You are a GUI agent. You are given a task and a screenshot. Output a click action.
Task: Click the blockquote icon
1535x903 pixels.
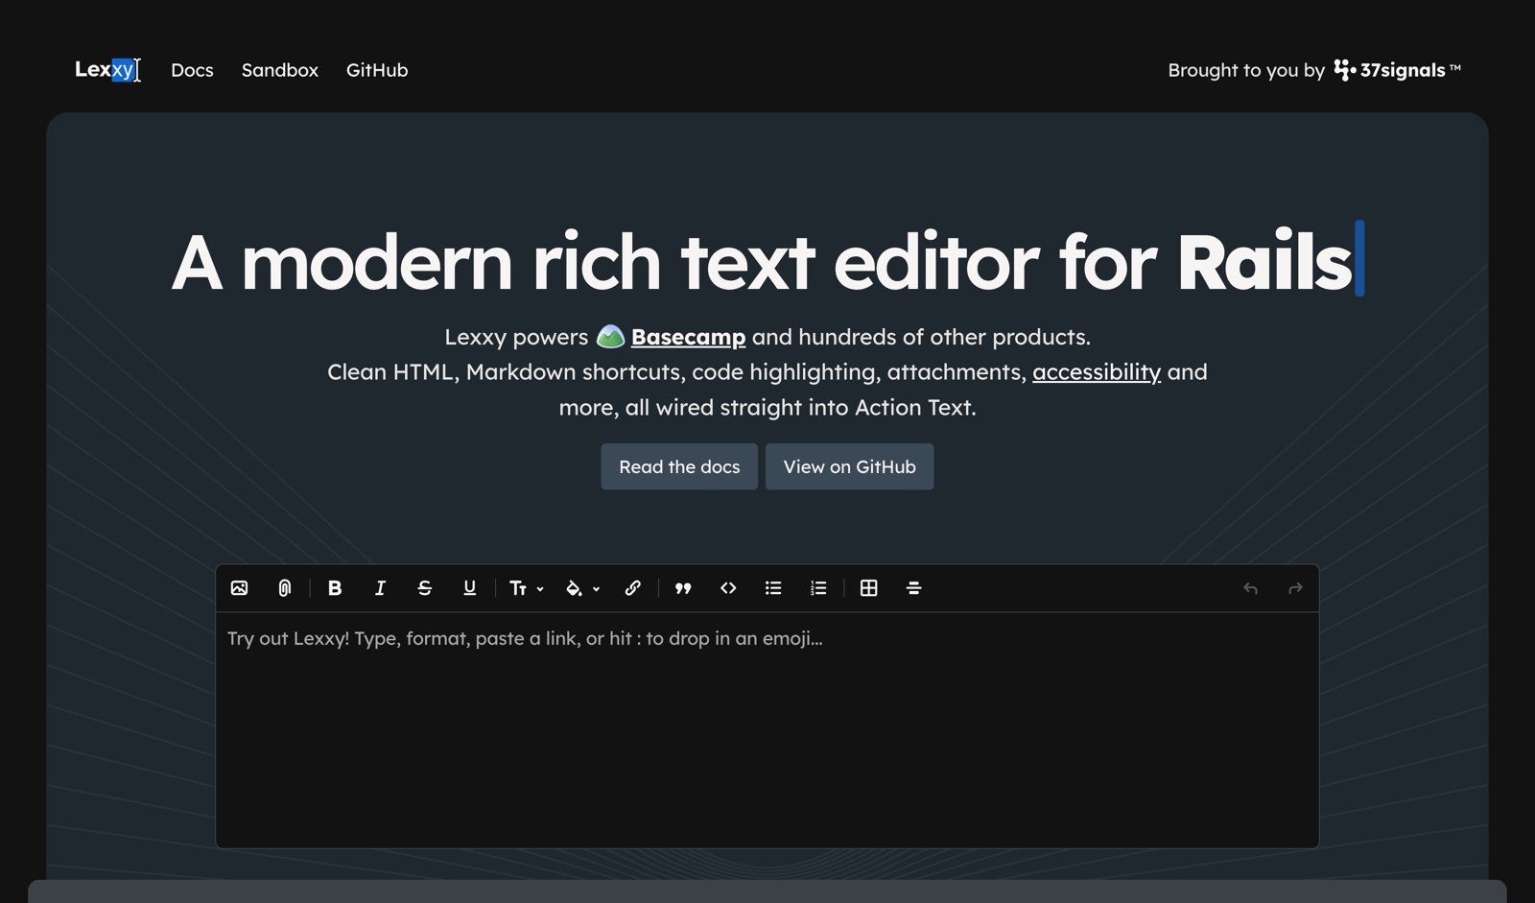pyautogui.click(x=683, y=588)
